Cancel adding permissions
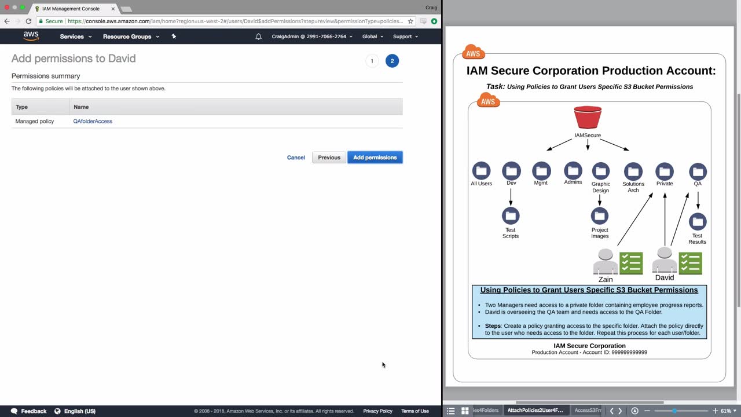The image size is (741, 417). point(296,158)
